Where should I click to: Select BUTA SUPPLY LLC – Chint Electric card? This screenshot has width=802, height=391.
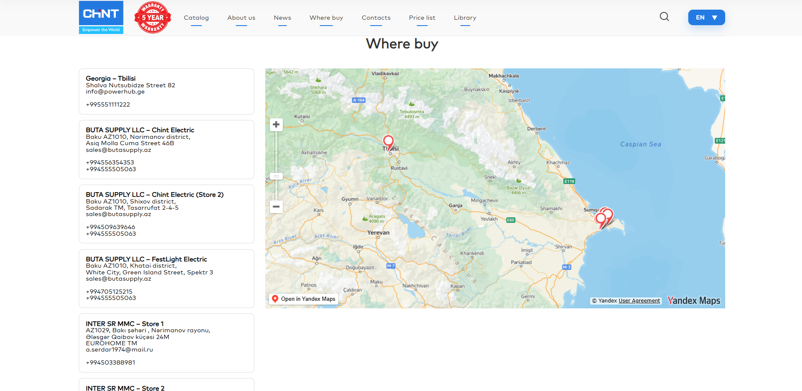(x=167, y=150)
